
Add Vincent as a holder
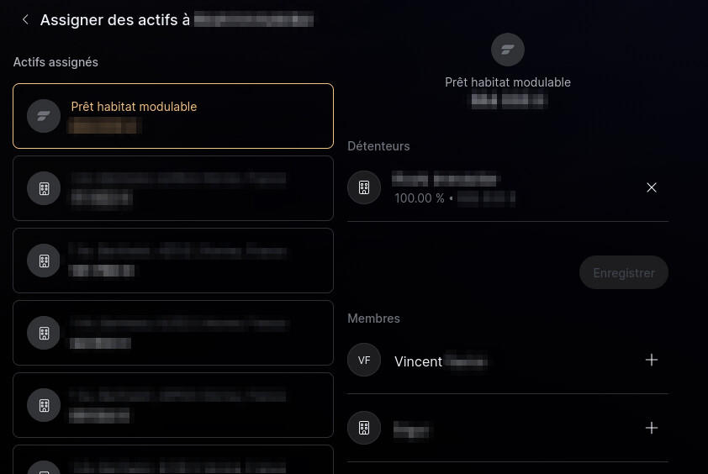[651, 360]
